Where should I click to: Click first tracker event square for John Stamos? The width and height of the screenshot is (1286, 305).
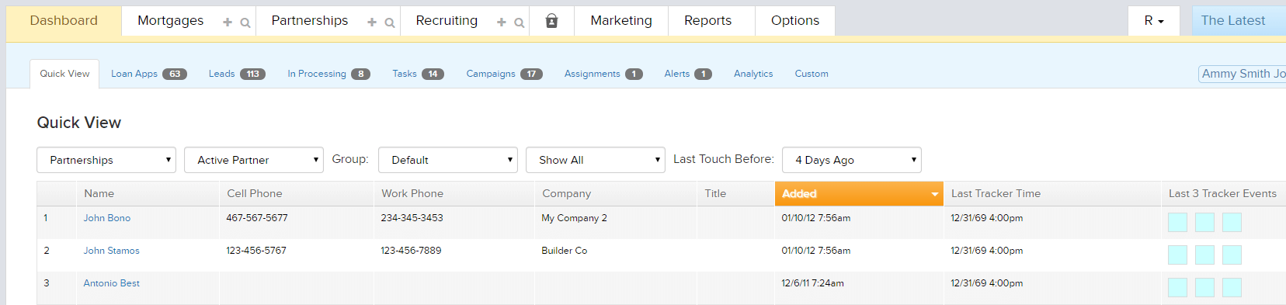[x=1178, y=255]
